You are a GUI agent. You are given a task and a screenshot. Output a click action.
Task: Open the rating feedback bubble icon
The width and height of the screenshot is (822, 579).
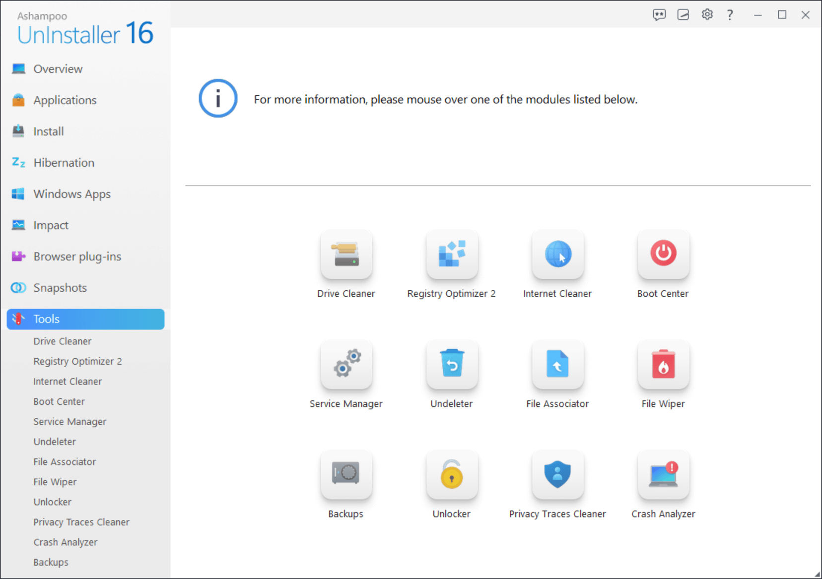[x=660, y=14]
